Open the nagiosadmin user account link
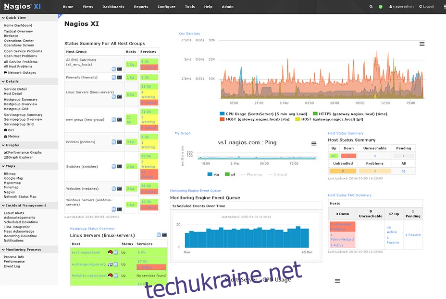 (x=401, y=6)
